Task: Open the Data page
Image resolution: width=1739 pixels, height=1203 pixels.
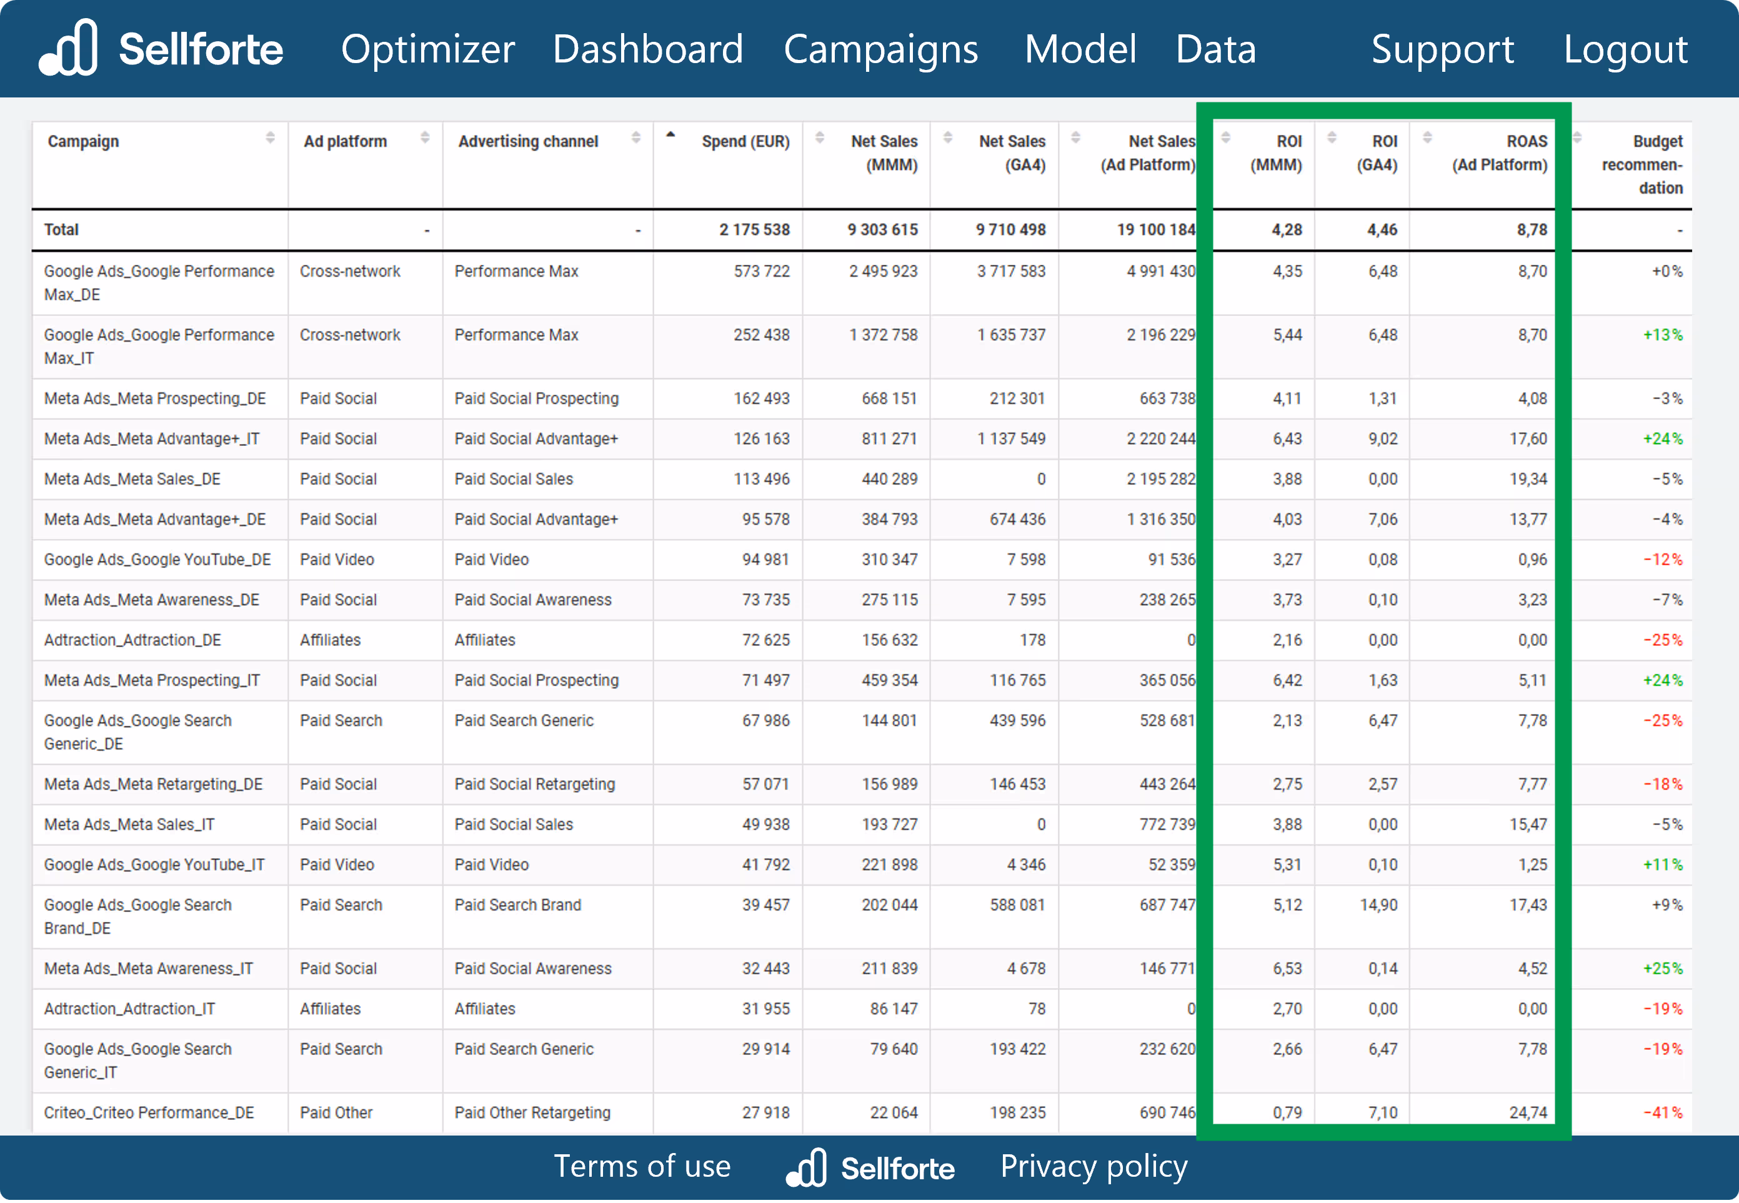Action: coord(1215,50)
